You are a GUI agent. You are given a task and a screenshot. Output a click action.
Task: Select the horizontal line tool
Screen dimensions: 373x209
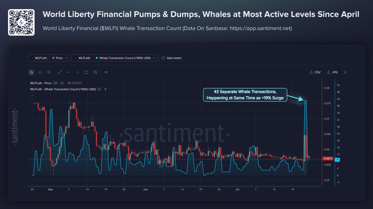pos(69,72)
